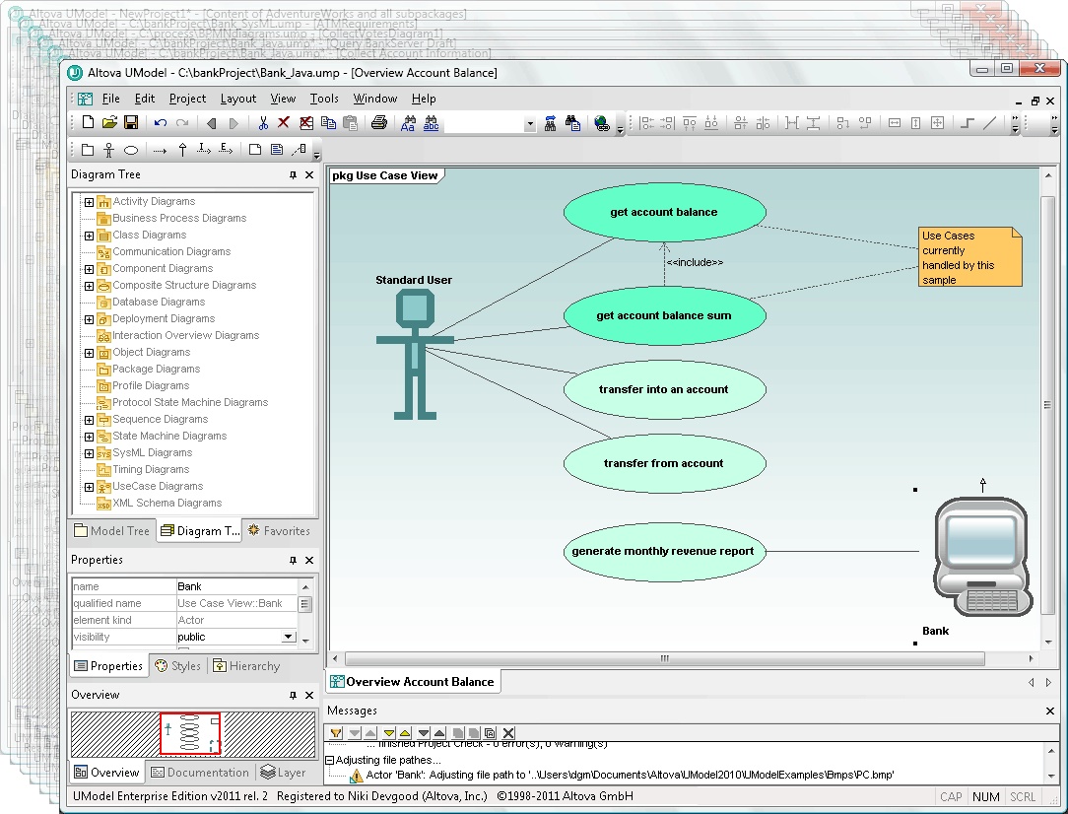
Task: Open the Project menu
Action: [x=187, y=99]
